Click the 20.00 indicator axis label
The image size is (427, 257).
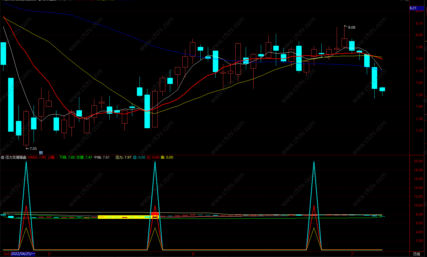coord(418,161)
